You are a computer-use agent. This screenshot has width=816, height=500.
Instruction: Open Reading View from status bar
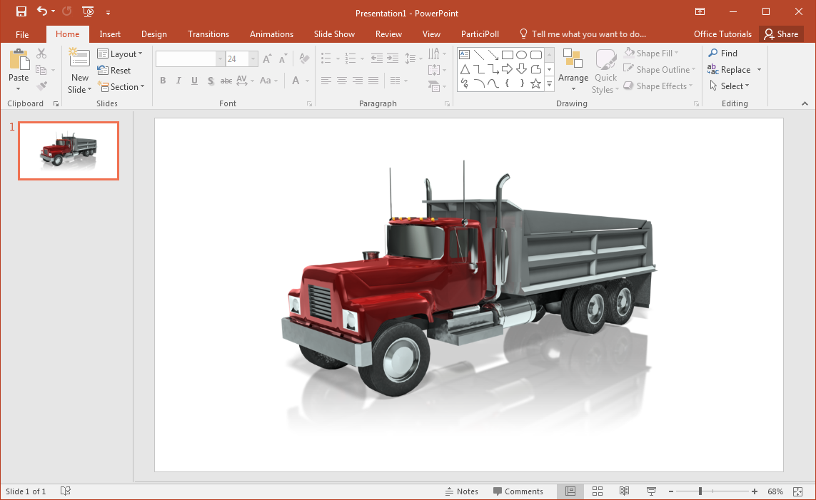624,491
